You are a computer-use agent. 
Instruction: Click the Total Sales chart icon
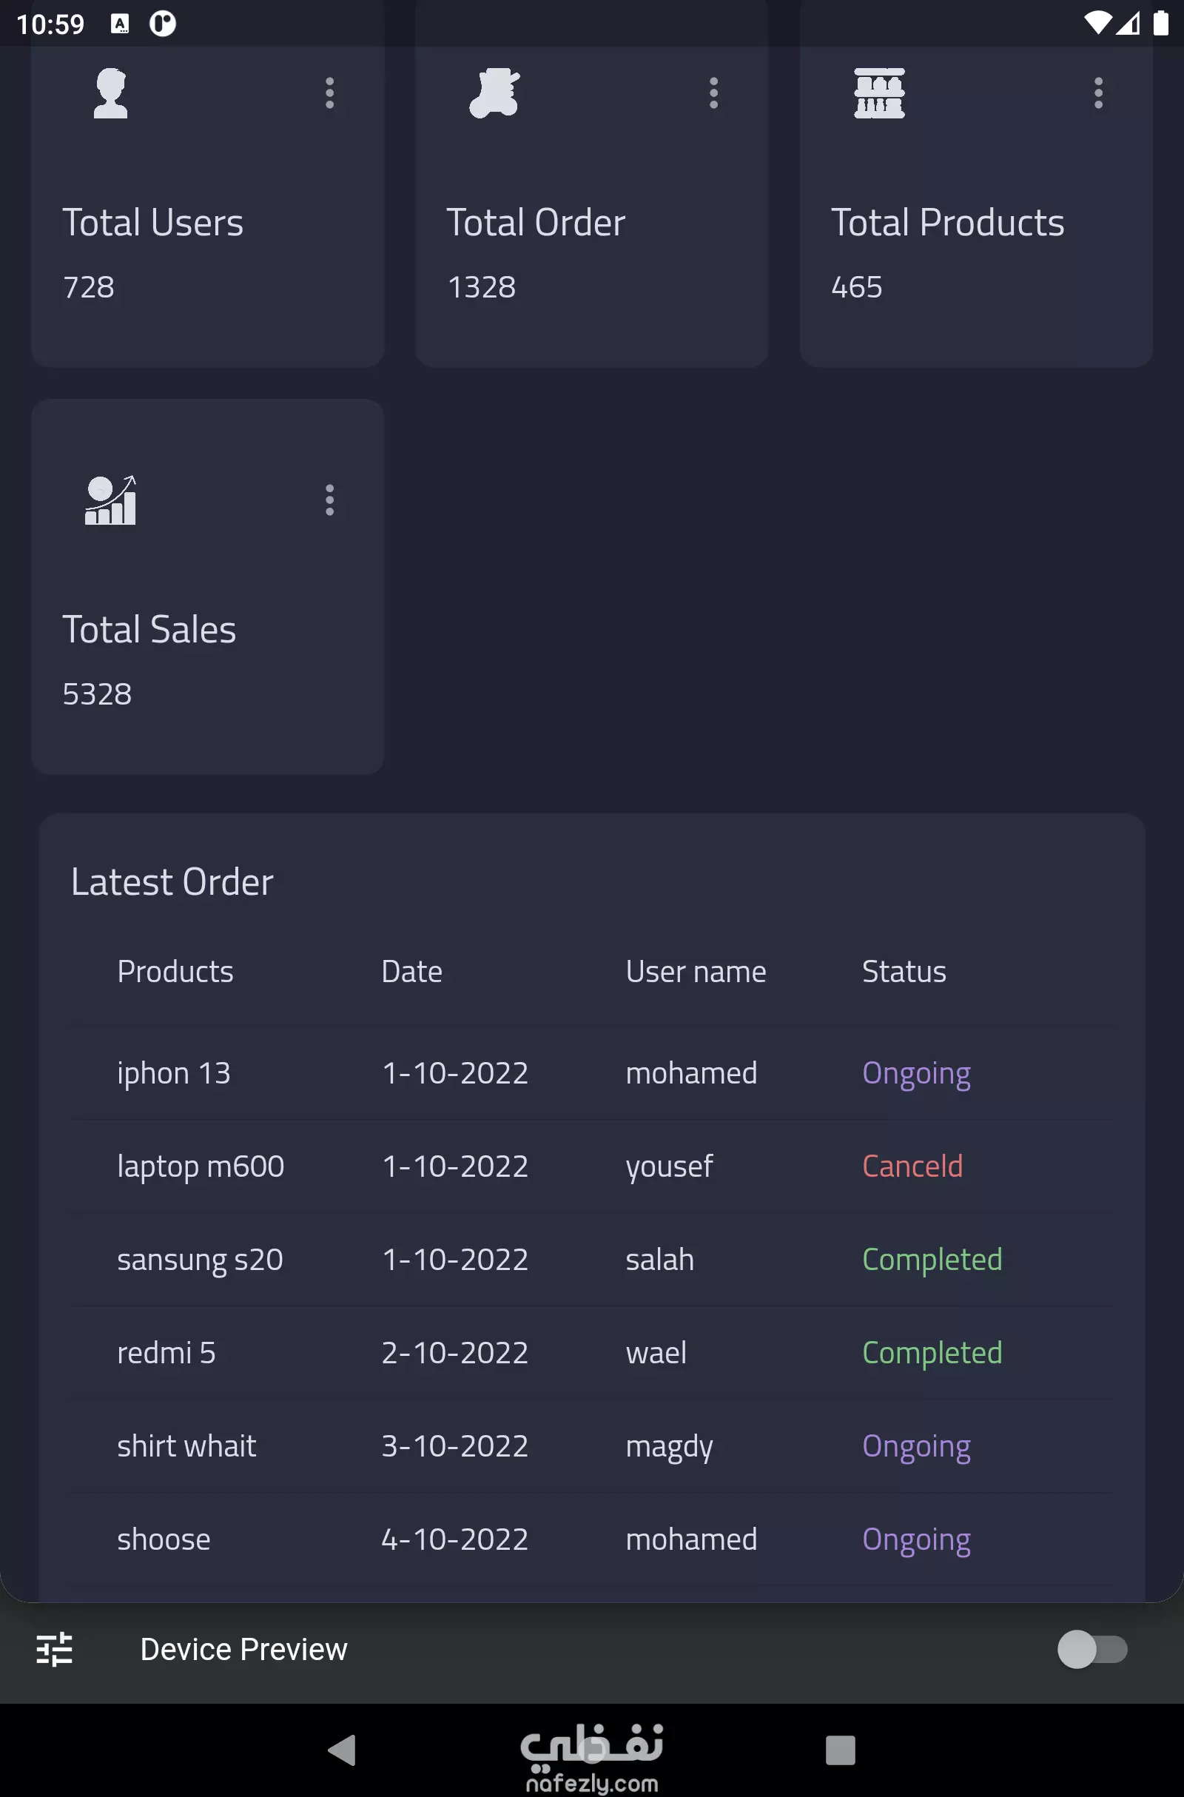tap(110, 500)
